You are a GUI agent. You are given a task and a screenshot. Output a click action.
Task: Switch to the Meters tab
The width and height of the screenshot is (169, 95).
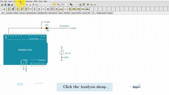point(16,13)
